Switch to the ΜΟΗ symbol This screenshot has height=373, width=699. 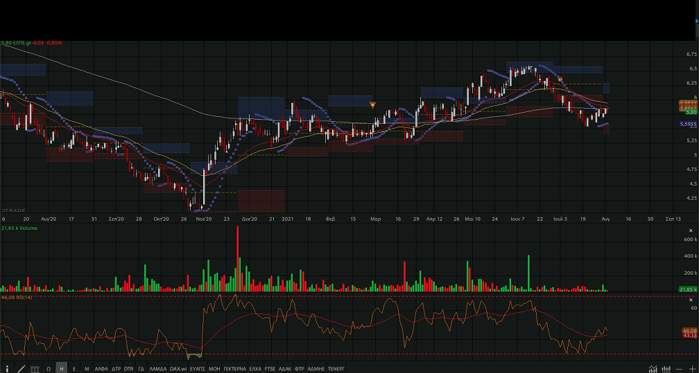pos(214,369)
